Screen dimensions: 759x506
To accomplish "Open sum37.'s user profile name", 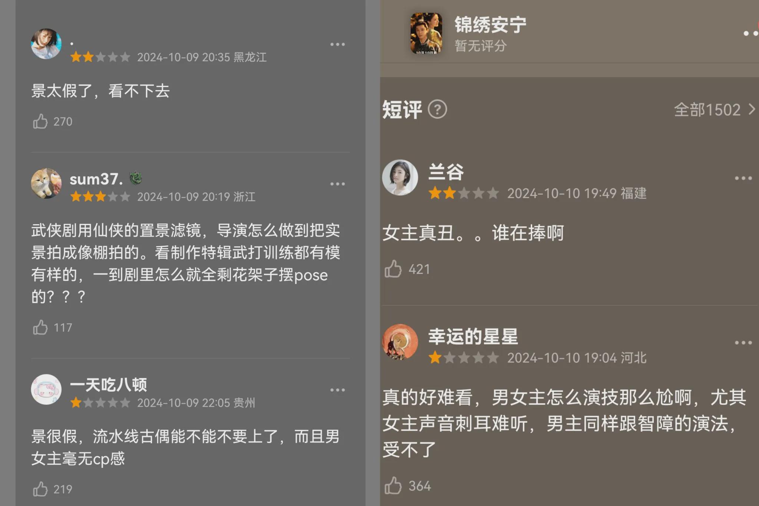I will (x=96, y=179).
